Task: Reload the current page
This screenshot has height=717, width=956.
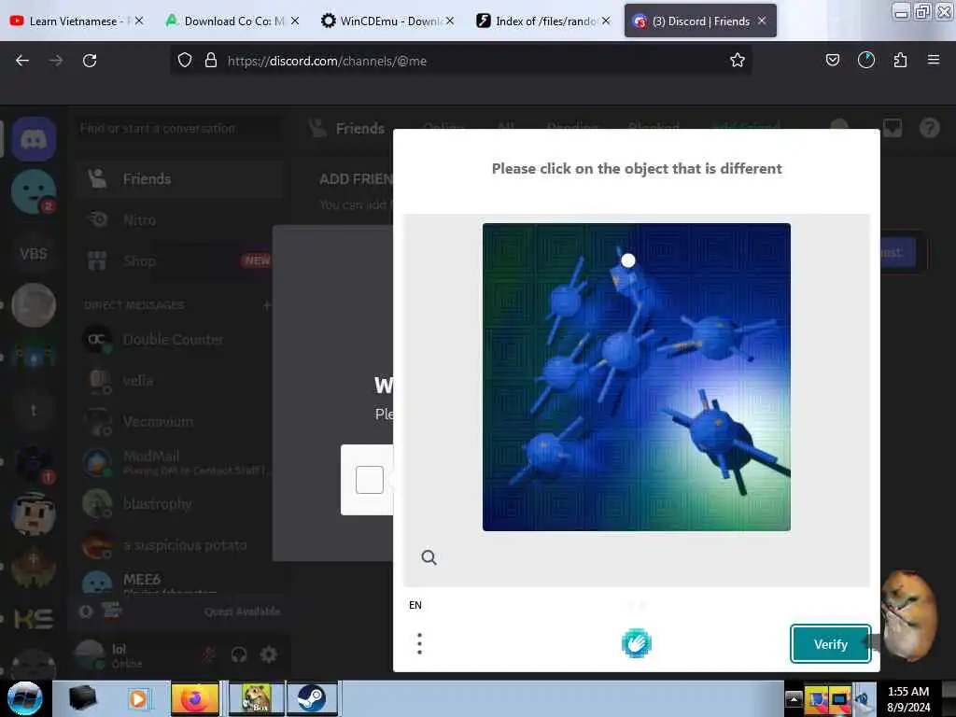Action: 90,61
